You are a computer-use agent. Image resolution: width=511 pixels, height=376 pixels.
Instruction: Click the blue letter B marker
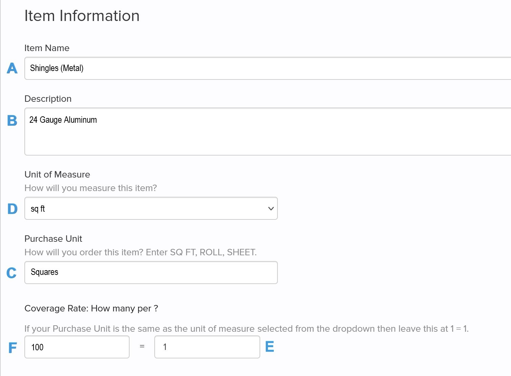[12, 120]
